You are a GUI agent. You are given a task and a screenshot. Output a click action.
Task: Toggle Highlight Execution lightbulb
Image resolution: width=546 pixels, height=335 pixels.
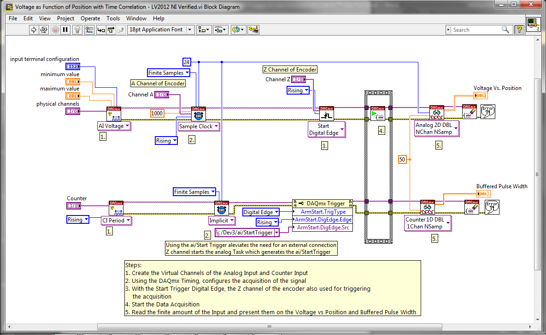(77, 30)
